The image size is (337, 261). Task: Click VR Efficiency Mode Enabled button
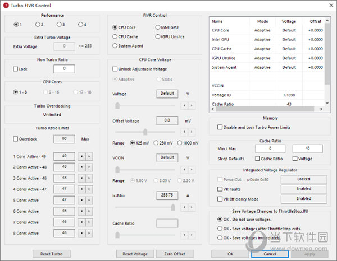tap(304, 199)
